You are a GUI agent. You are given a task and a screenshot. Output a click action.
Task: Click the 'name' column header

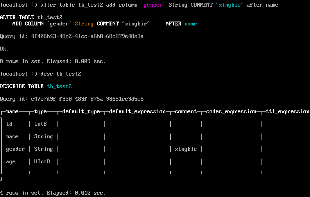coord(12,112)
